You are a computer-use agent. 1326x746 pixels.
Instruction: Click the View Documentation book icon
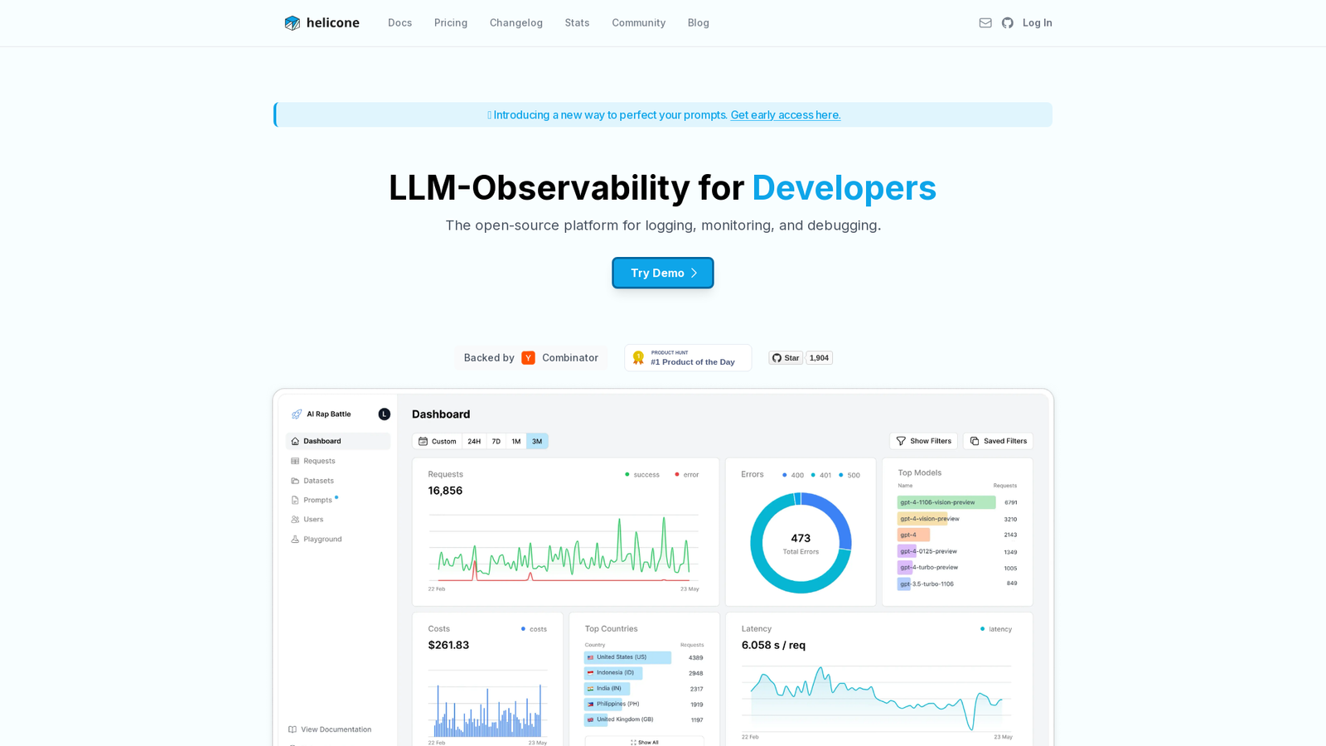[x=293, y=729]
